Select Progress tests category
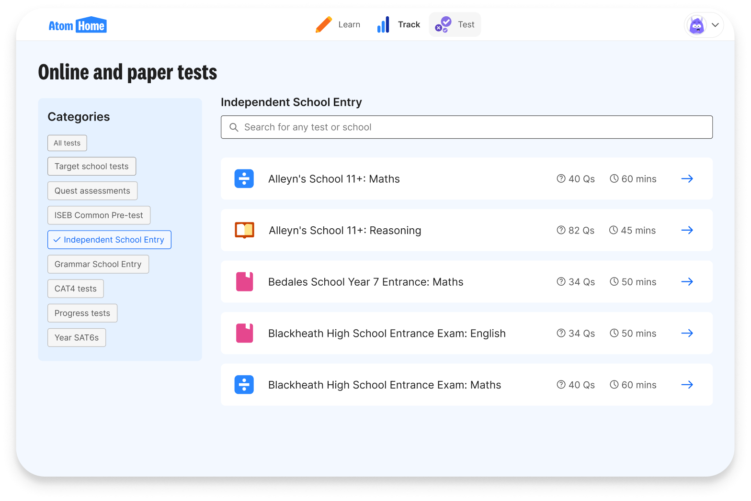751x501 pixels. pyautogui.click(x=82, y=313)
